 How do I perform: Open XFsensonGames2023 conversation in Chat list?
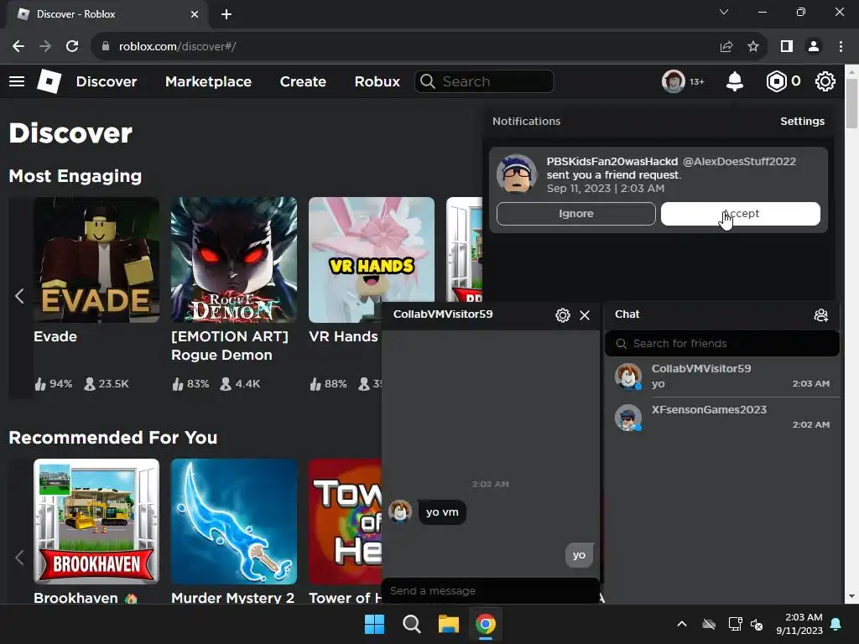tap(722, 418)
